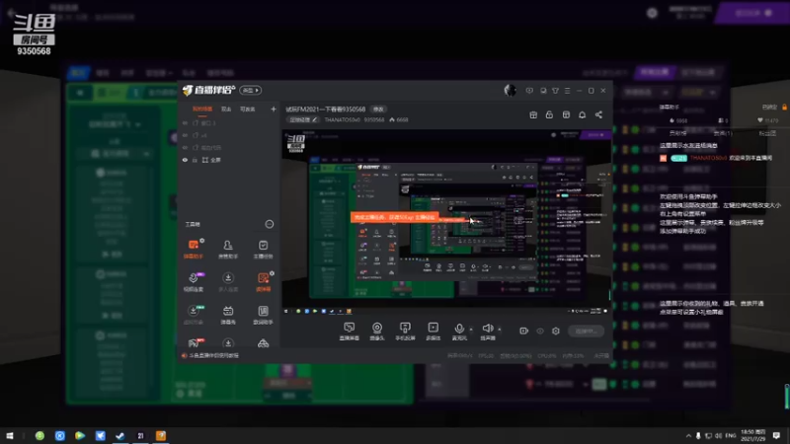Toggle the lock on the first source row

(x=195, y=122)
